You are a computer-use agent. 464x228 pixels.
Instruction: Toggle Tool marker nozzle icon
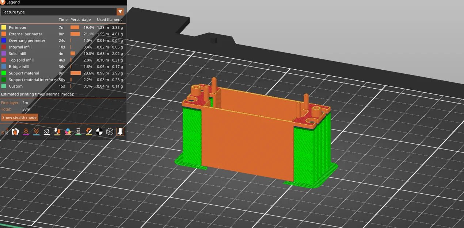coord(120,132)
